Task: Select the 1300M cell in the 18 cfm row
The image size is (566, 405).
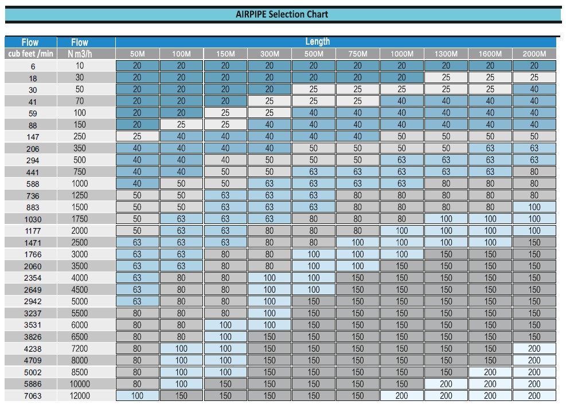Action: (x=446, y=77)
